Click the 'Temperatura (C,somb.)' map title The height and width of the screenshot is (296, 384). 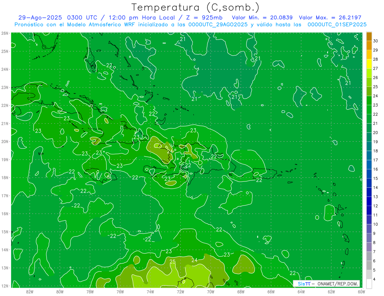[196, 7]
